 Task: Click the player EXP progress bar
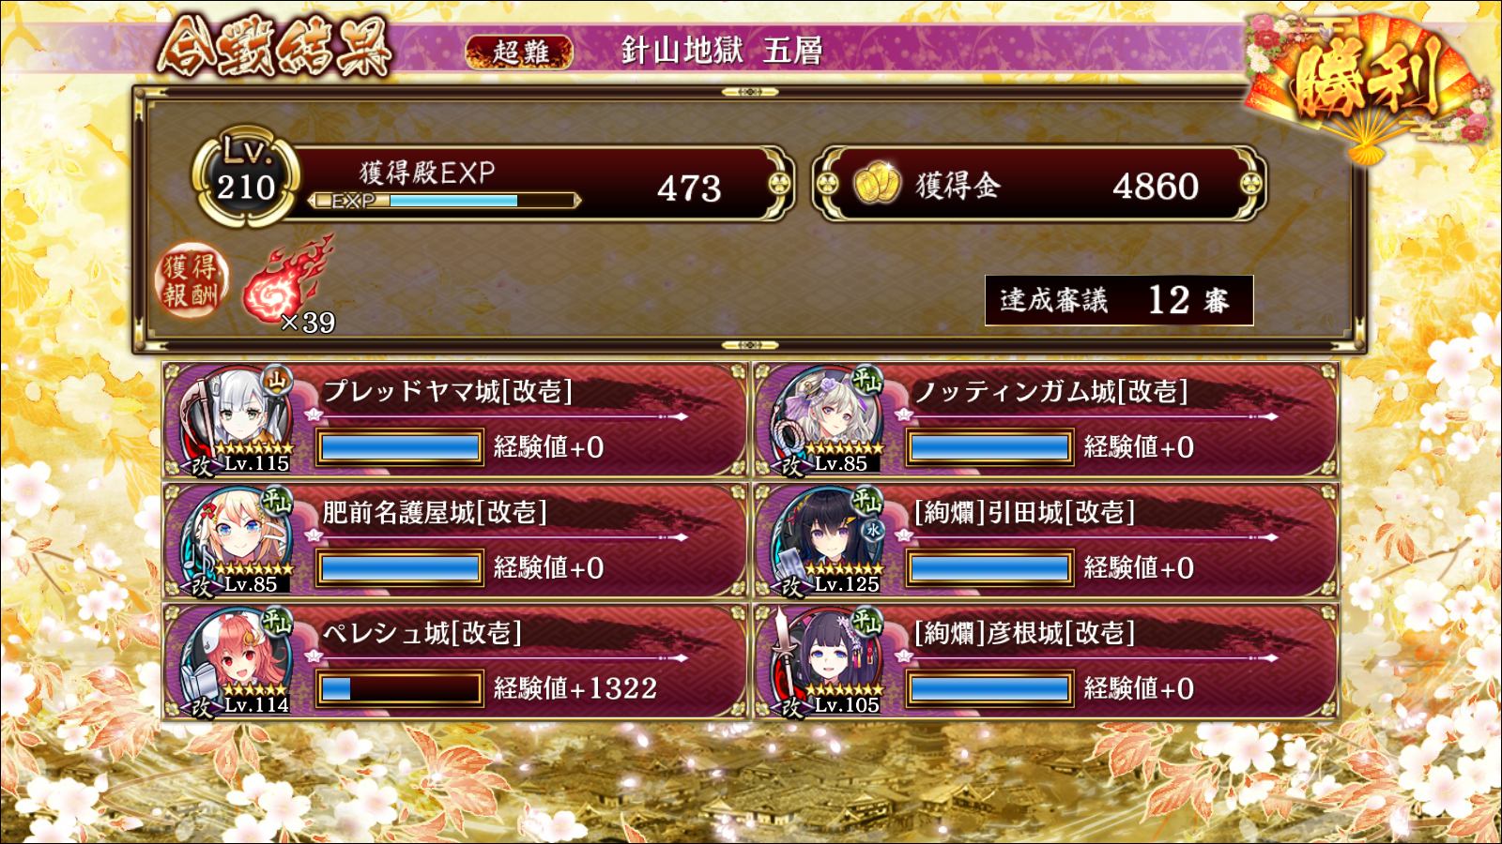[444, 201]
